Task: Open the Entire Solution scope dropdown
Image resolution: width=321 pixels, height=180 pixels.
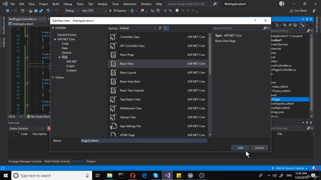Action: pyautogui.click(x=27, y=128)
